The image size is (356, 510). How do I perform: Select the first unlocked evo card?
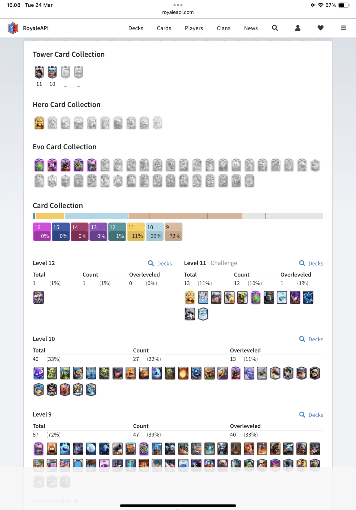pos(39,165)
